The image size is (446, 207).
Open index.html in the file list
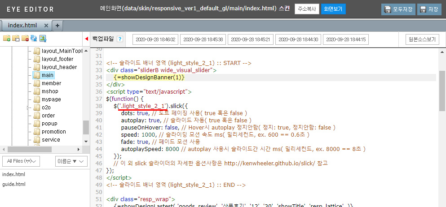(13, 174)
